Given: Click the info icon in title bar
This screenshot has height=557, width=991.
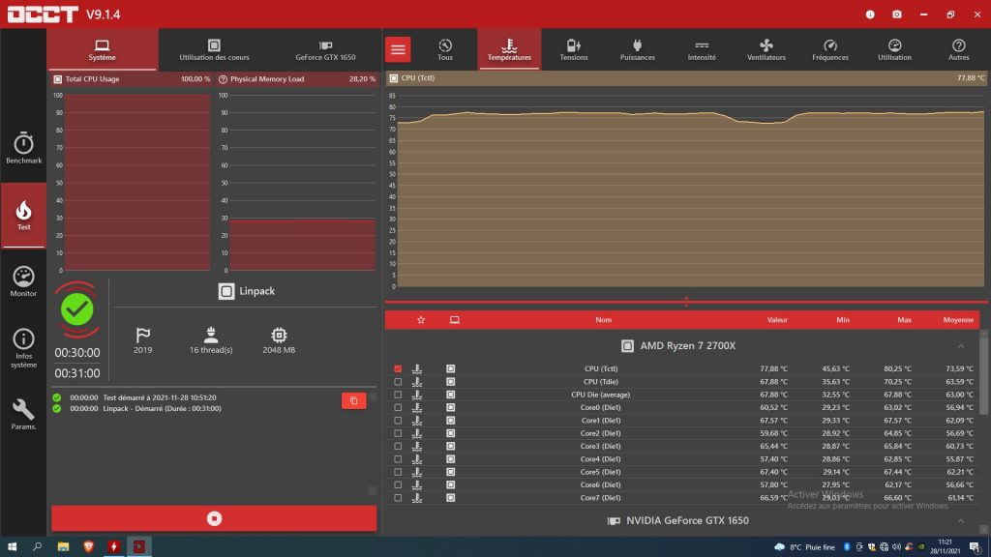Looking at the screenshot, I should [870, 15].
